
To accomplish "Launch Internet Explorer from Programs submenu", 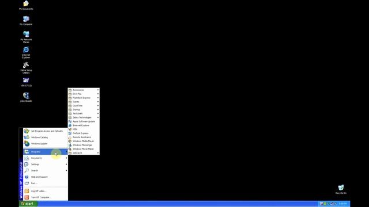I will pyautogui.click(x=84, y=125).
